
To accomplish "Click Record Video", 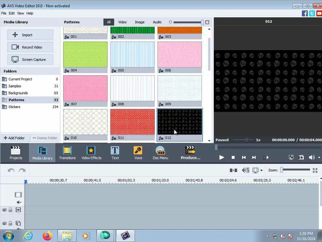I will point(30,47).
